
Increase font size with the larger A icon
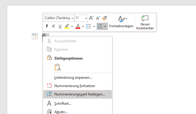coord(91,18)
